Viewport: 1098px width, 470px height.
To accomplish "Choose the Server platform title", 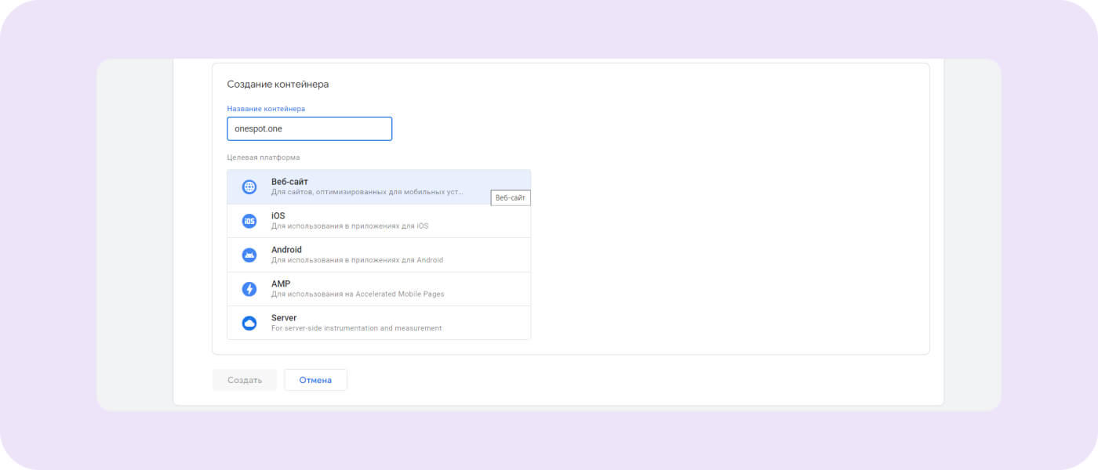I will point(284,317).
